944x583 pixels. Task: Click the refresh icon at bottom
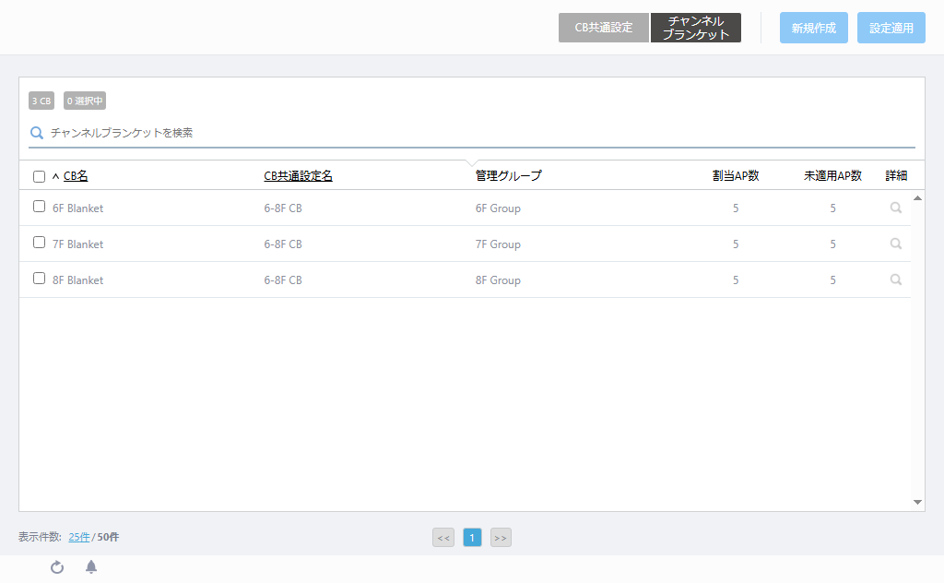[x=57, y=567]
